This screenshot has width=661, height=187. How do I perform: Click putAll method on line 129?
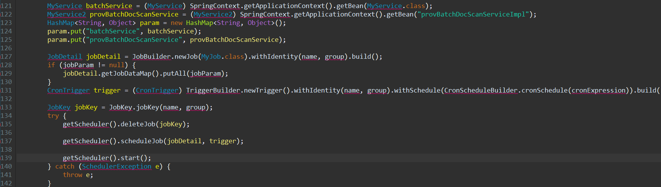[x=175, y=73]
